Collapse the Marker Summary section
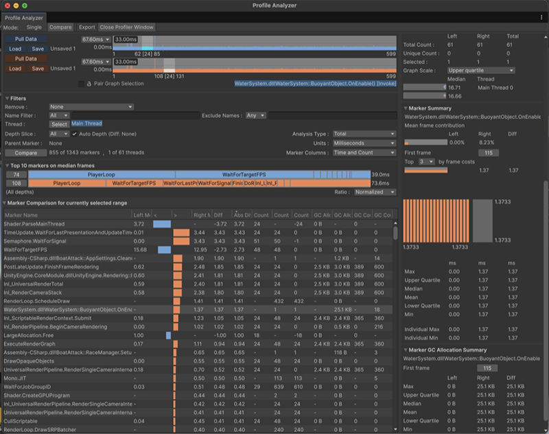The height and width of the screenshot is (434, 549). 406,108
